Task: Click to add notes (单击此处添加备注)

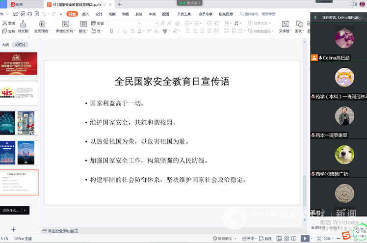Action: pos(63,231)
